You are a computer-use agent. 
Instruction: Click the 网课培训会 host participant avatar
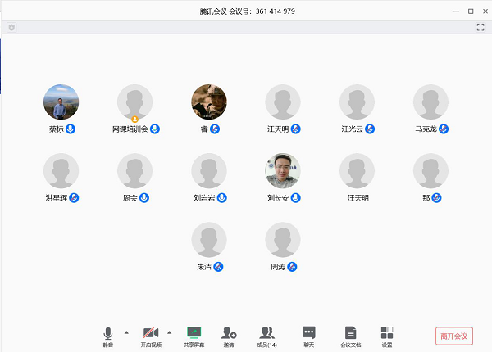(134, 102)
